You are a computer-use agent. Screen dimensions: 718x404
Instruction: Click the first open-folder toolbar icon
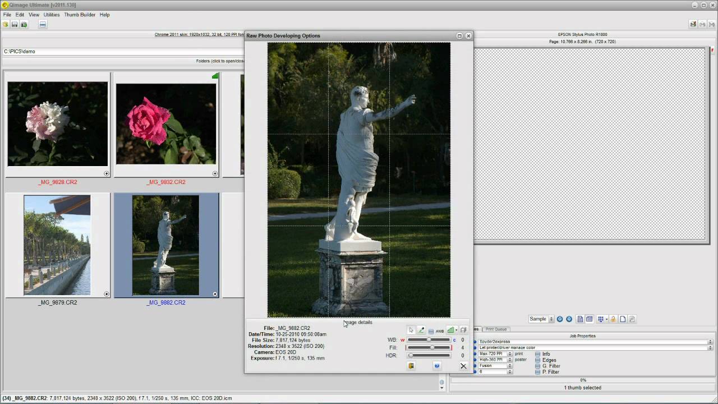(6, 24)
